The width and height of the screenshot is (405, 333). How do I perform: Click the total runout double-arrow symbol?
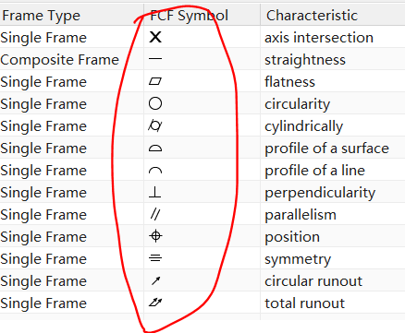click(x=155, y=303)
